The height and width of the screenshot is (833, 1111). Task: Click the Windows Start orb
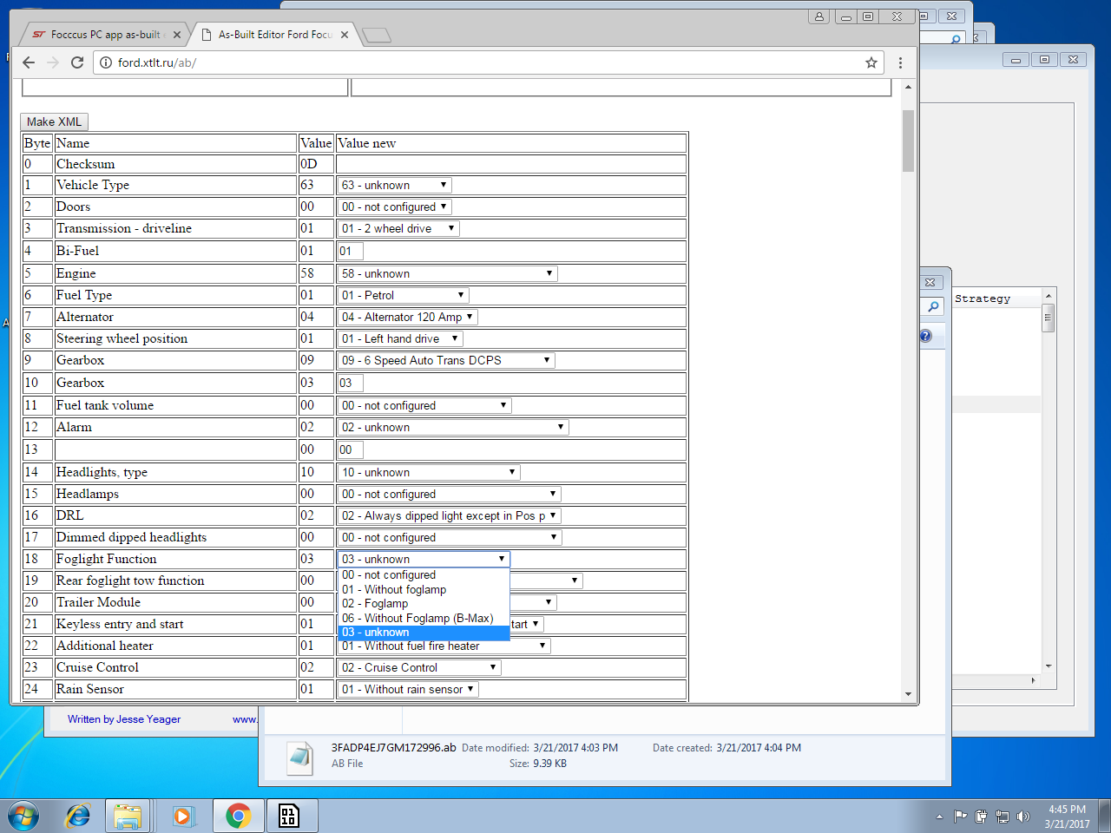coord(23,816)
